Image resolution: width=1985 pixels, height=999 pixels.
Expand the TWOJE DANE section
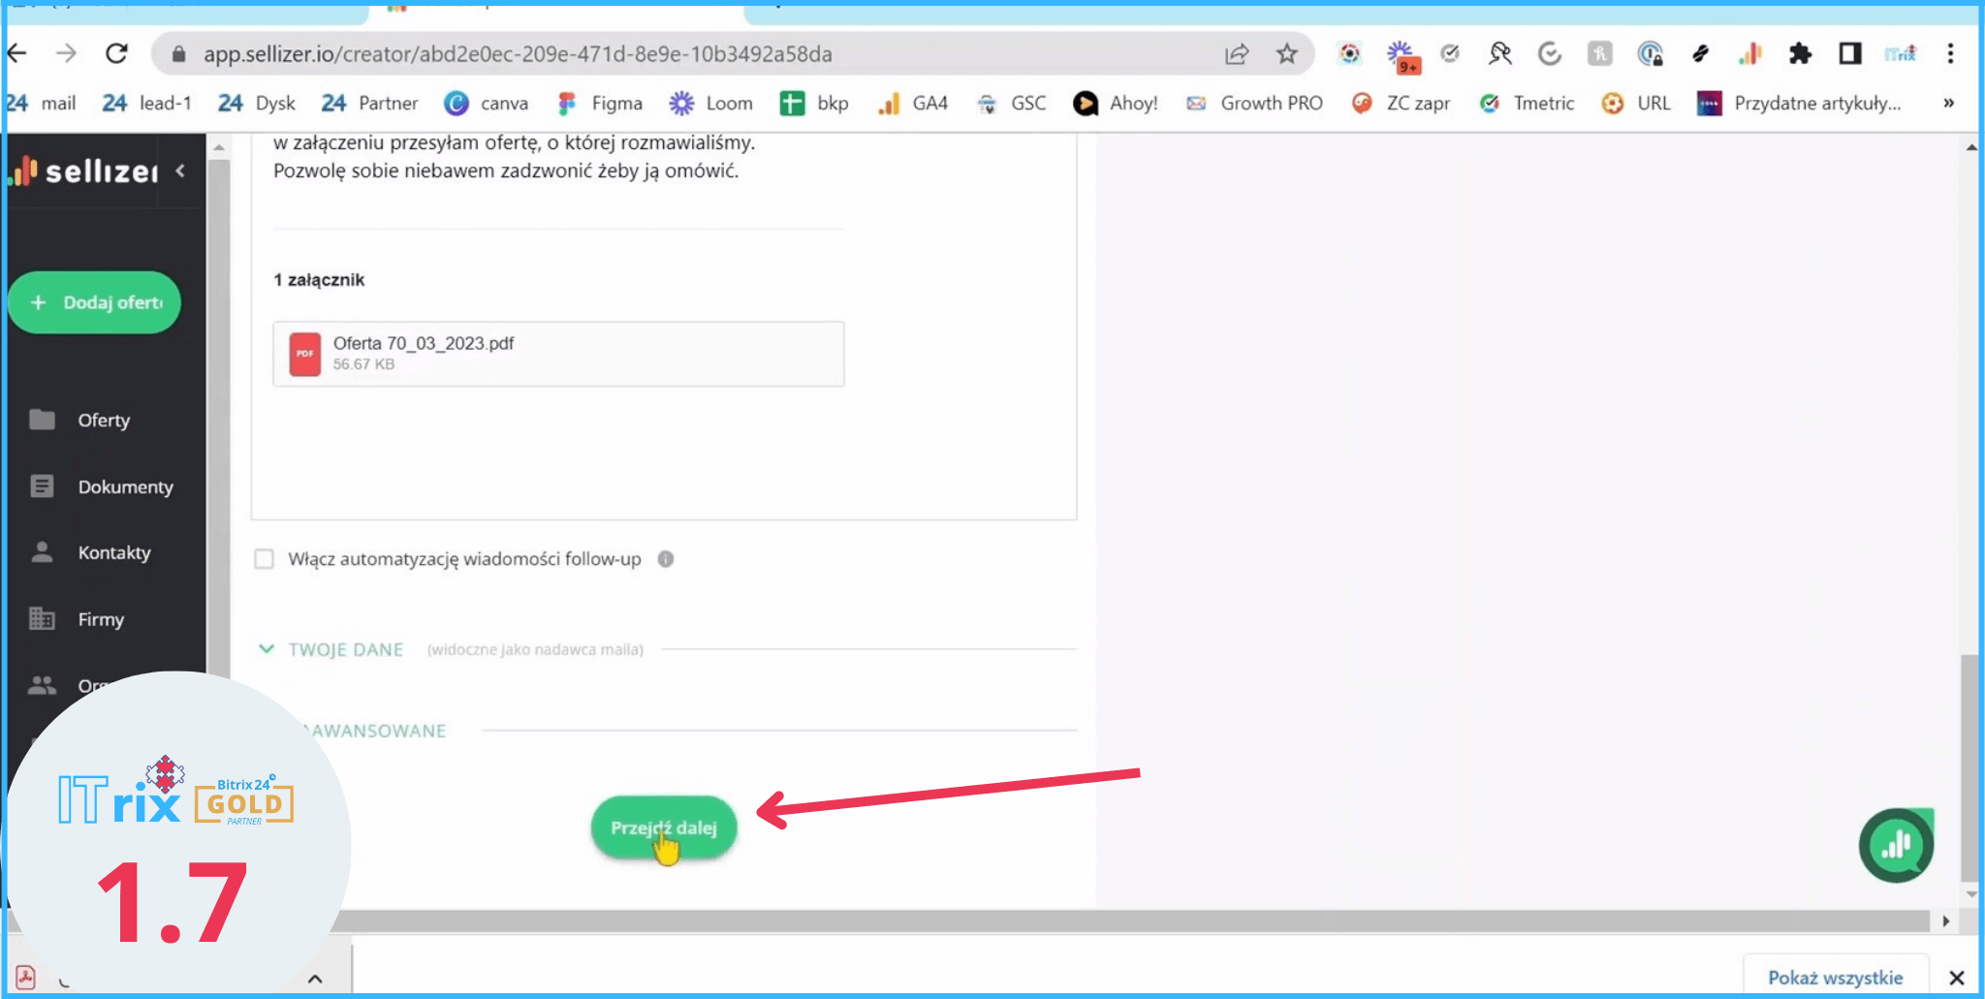[345, 649]
